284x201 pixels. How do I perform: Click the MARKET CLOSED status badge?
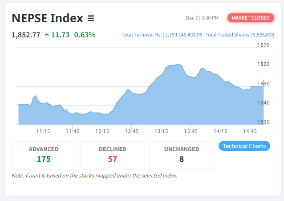click(x=251, y=18)
